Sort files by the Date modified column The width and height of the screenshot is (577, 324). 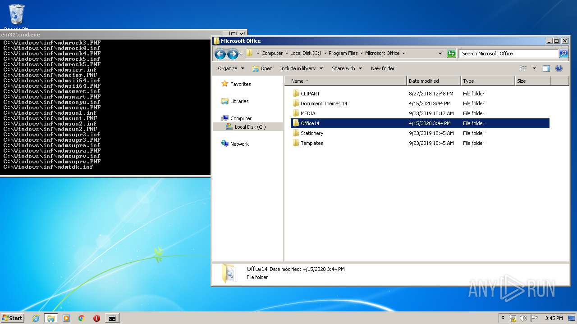pyautogui.click(x=434, y=81)
